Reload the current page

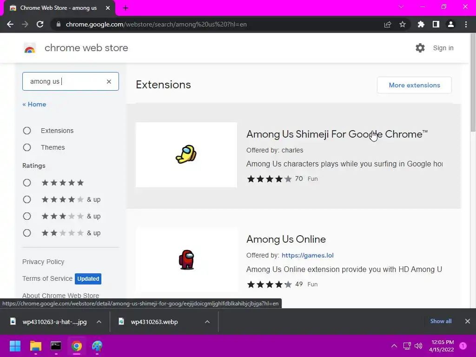point(40,24)
